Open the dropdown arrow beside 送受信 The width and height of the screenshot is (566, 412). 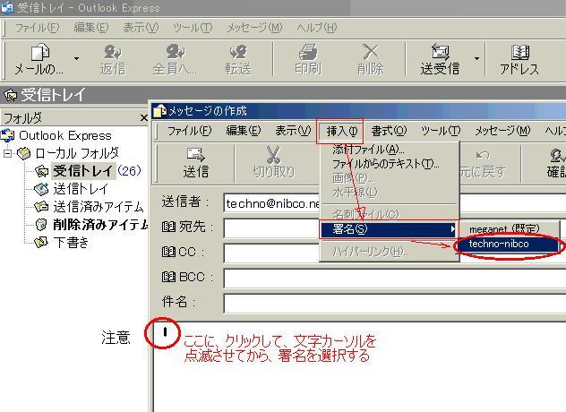coord(476,59)
